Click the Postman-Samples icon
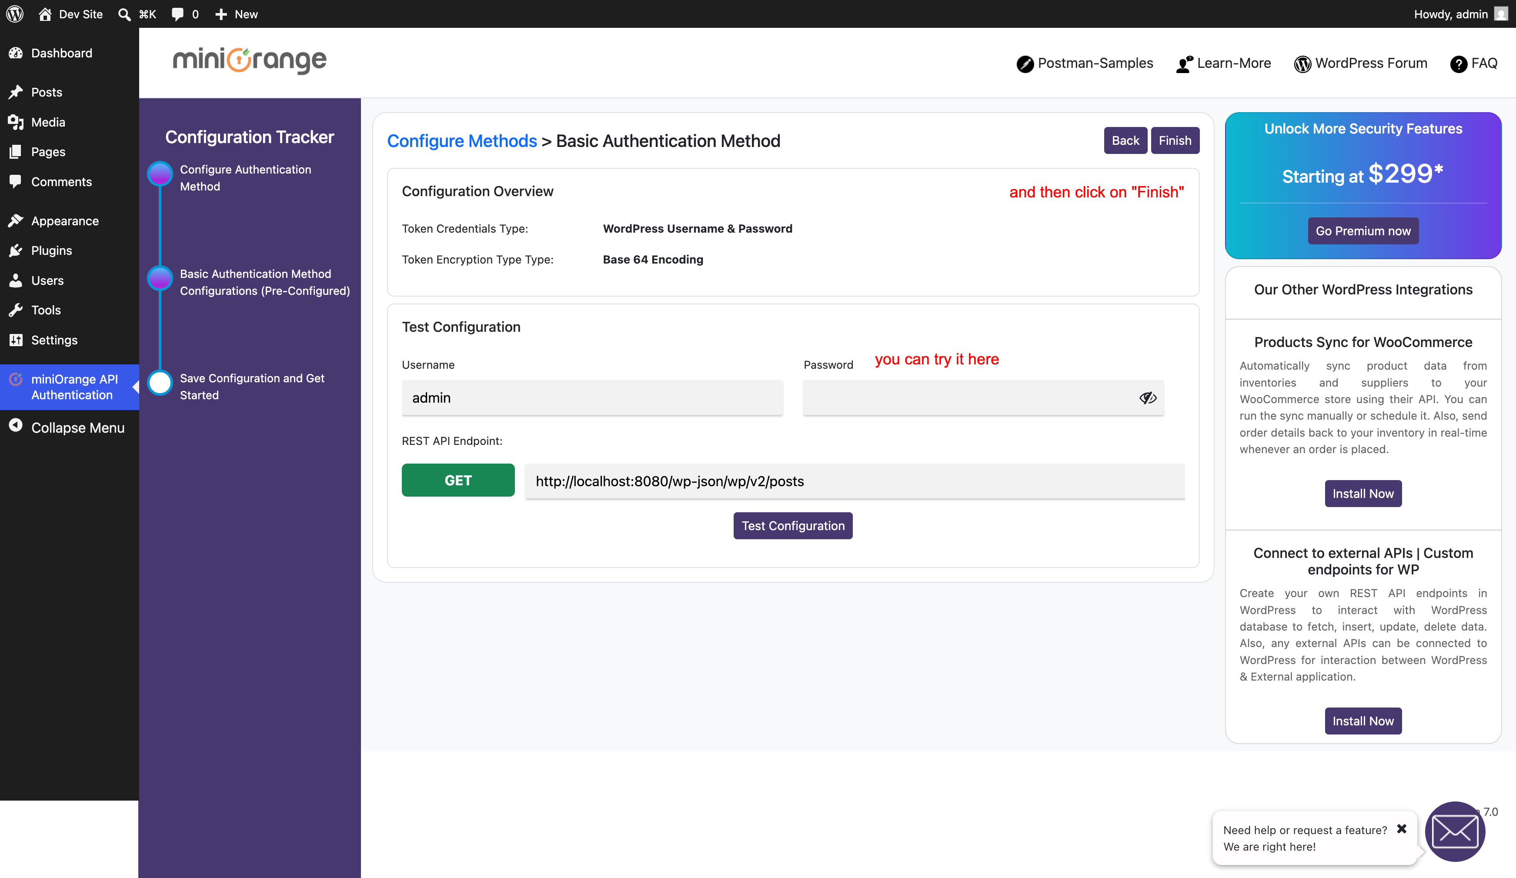This screenshot has height=878, width=1516. point(1025,64)
